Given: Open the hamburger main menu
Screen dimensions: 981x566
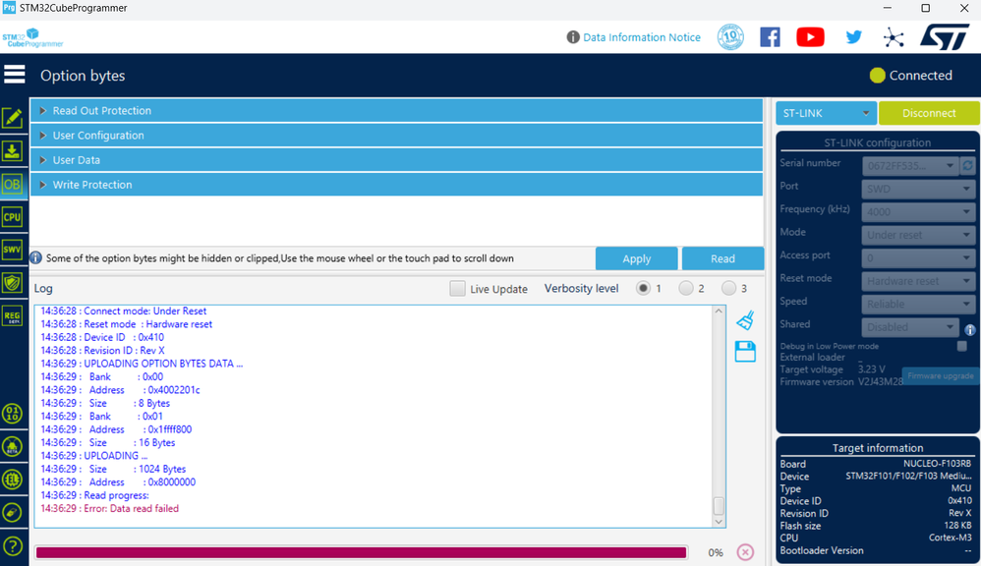Looking at the screenshot, I should click(15, 75).
